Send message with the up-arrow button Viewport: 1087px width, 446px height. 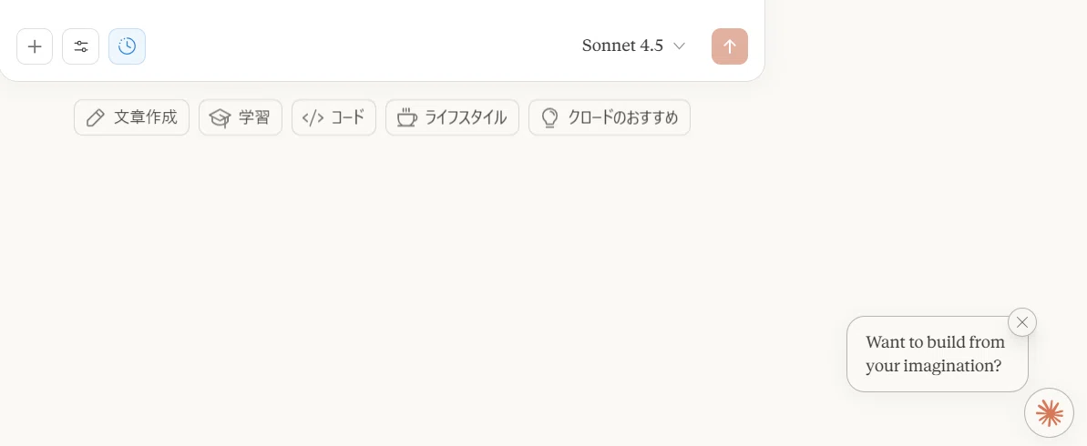[729, 46]
